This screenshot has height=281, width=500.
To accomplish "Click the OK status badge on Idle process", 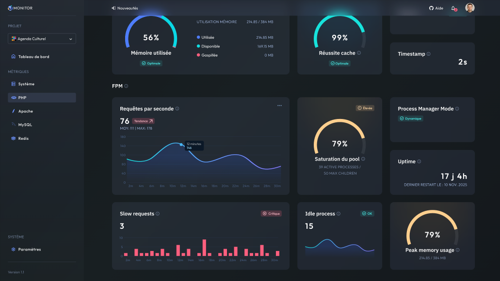I will [367, 214].
